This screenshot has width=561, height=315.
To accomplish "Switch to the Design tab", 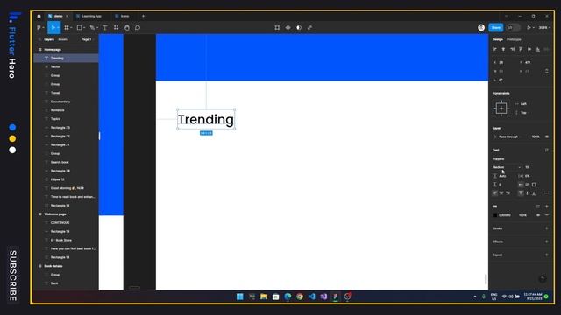I will pos(497,39).
